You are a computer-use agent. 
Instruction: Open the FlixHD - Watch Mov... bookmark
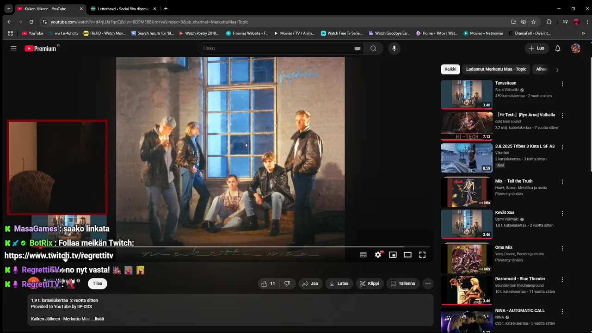tap(105, 33)
